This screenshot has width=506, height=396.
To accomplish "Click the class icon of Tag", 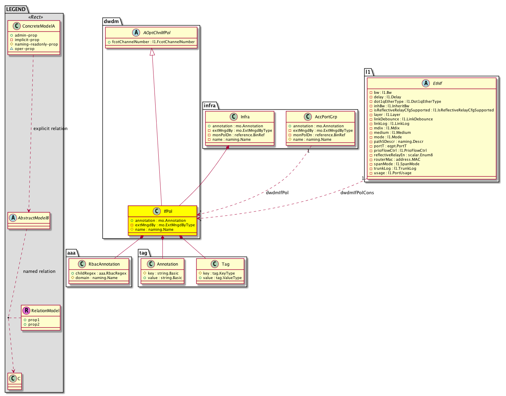I will (x=214, y=264).
